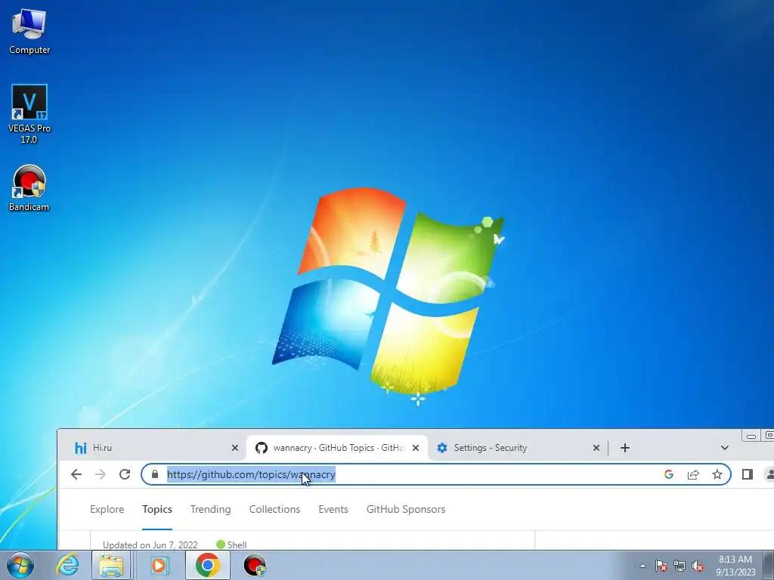
Task: Click the muted volume tray icon
Action: tap(698, 566)
